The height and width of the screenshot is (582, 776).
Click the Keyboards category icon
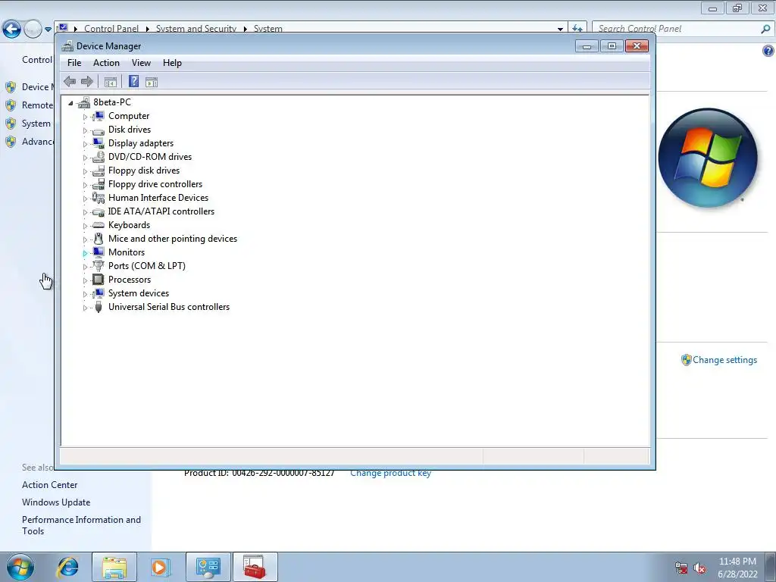pos(99,225)
